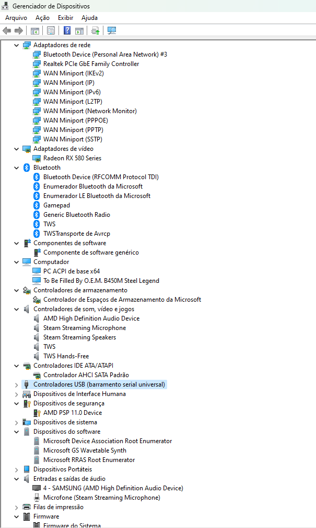Collapse the Adaptadores de vídeo category
Image resolution: width=316 pixels, height=528 pixels.
point(17,149)
